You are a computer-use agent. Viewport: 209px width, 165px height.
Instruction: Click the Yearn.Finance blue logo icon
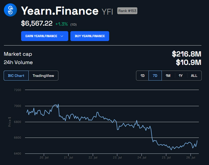click(x=10, y=10)
